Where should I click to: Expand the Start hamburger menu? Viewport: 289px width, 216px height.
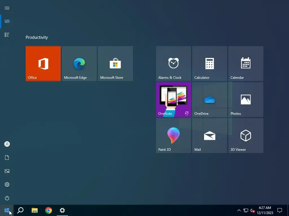coord(7,8)
